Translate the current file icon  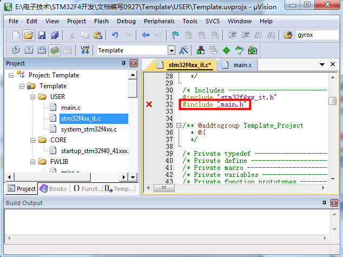coord(16,50)
